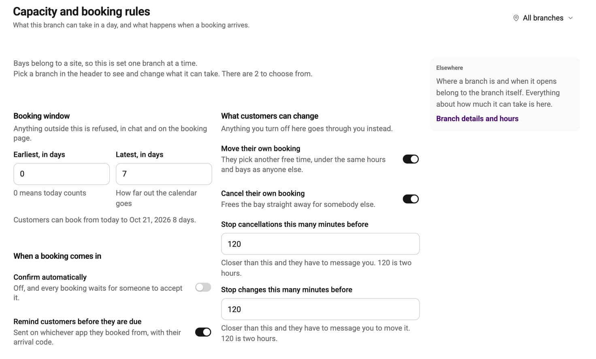
Task: Click Frees the bay straight away description
Action: point(298,204)
